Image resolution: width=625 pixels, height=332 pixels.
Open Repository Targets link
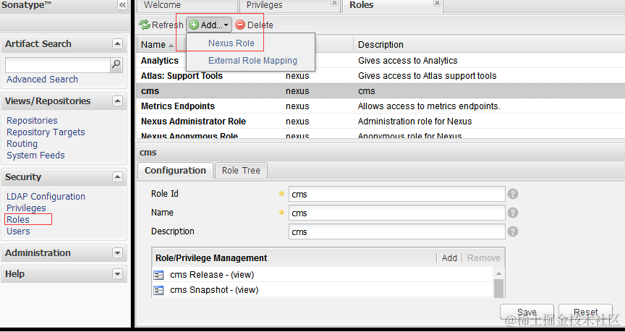click(46, 132)
